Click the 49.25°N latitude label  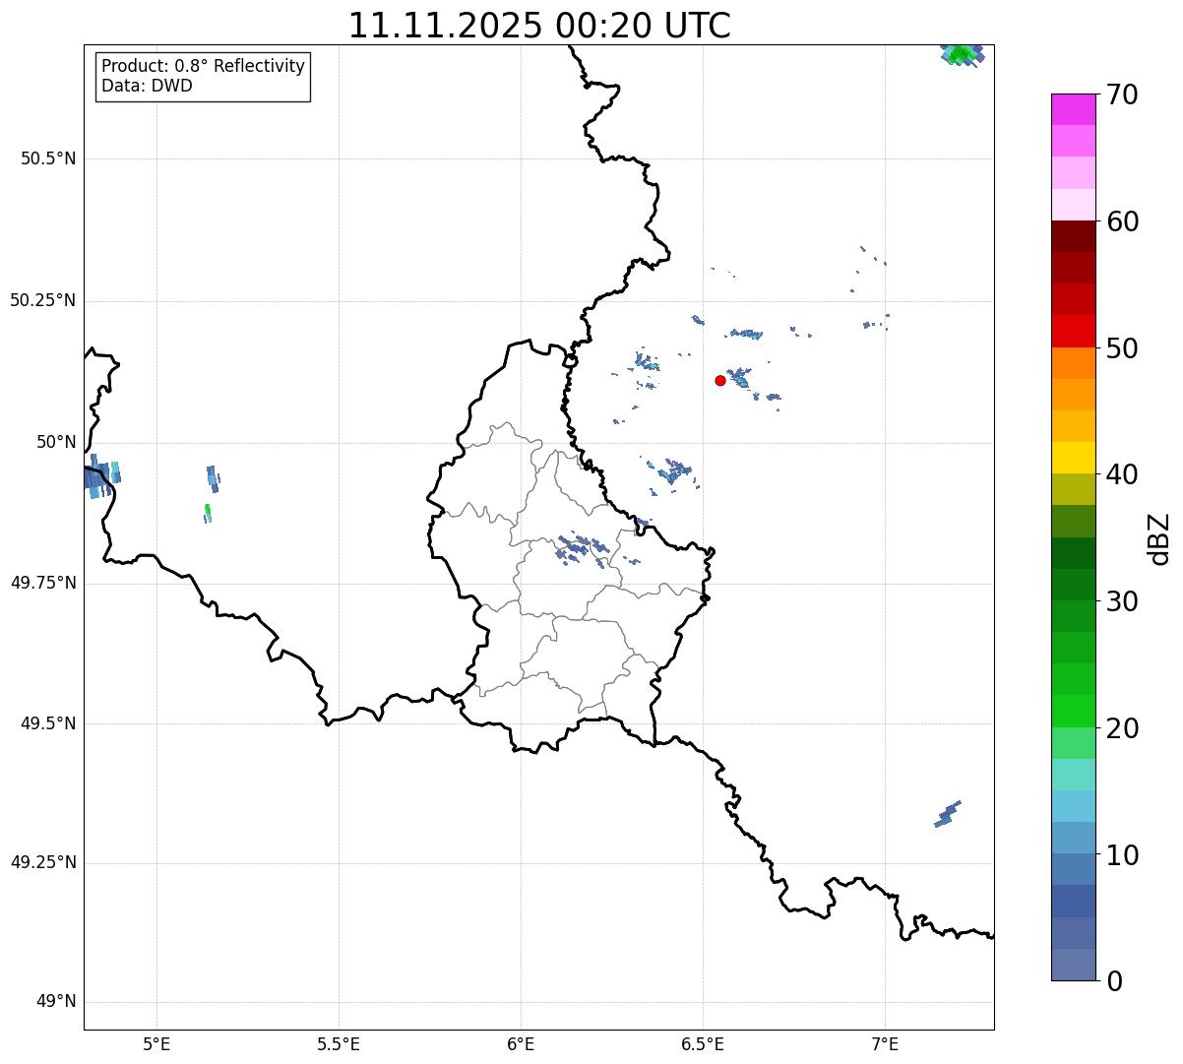[43, 862]
